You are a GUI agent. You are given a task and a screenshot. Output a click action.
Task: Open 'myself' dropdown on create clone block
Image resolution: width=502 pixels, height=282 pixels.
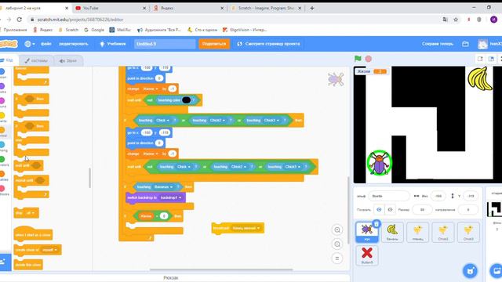tap(49, 250)
